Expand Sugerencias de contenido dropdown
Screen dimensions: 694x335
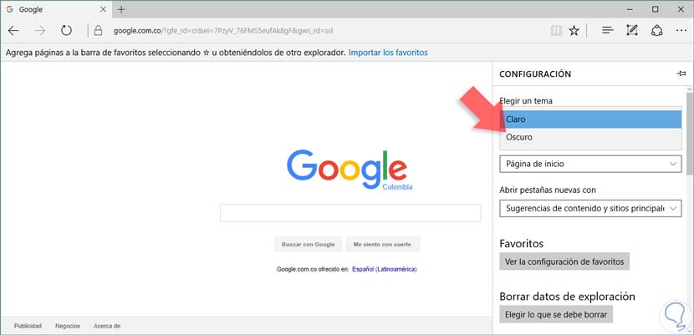tap(590, 208)
